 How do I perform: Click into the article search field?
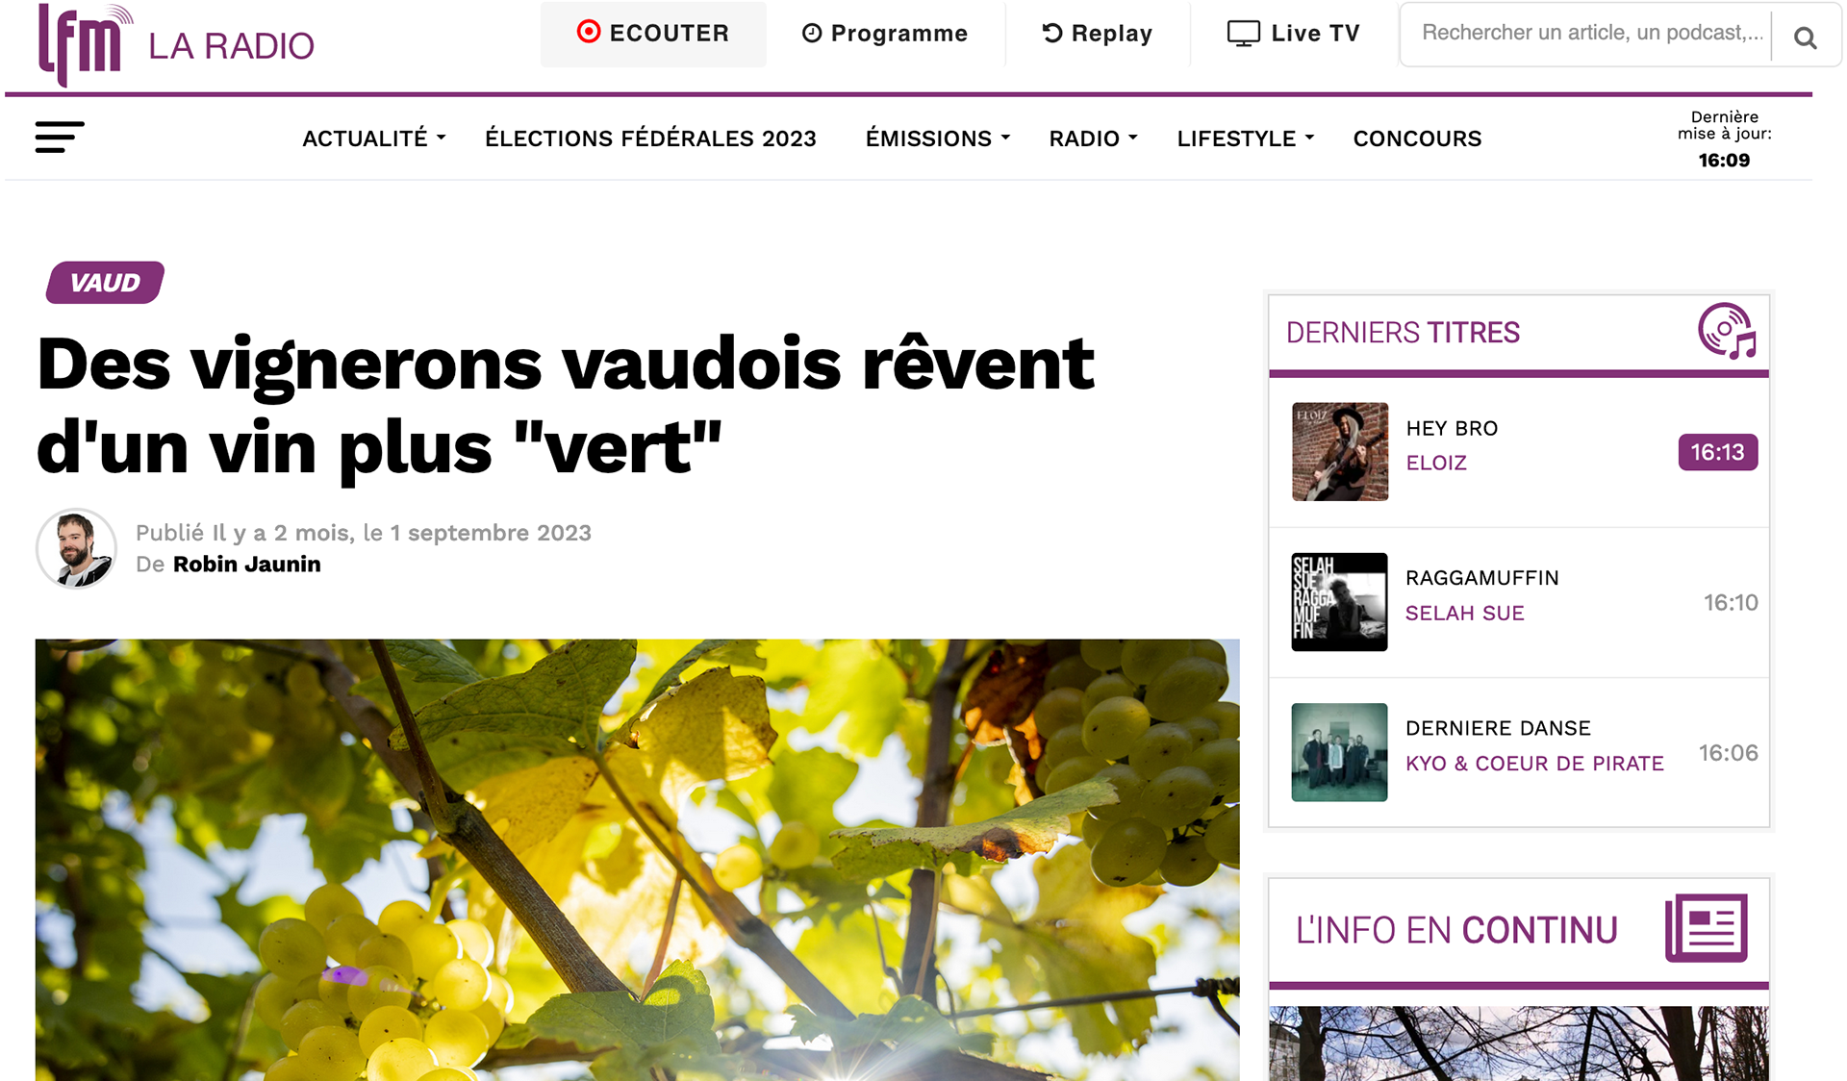(x=1592, y=34)
